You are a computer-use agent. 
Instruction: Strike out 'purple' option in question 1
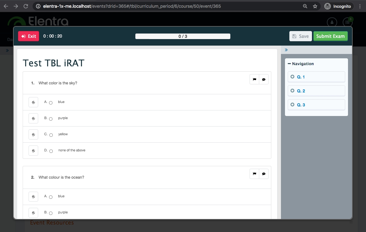pyautogui.click(x=33, y=118)
